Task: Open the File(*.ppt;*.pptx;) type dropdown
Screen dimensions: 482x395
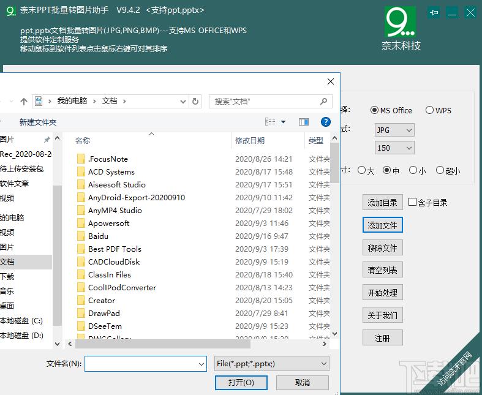Action: (272, 364)
